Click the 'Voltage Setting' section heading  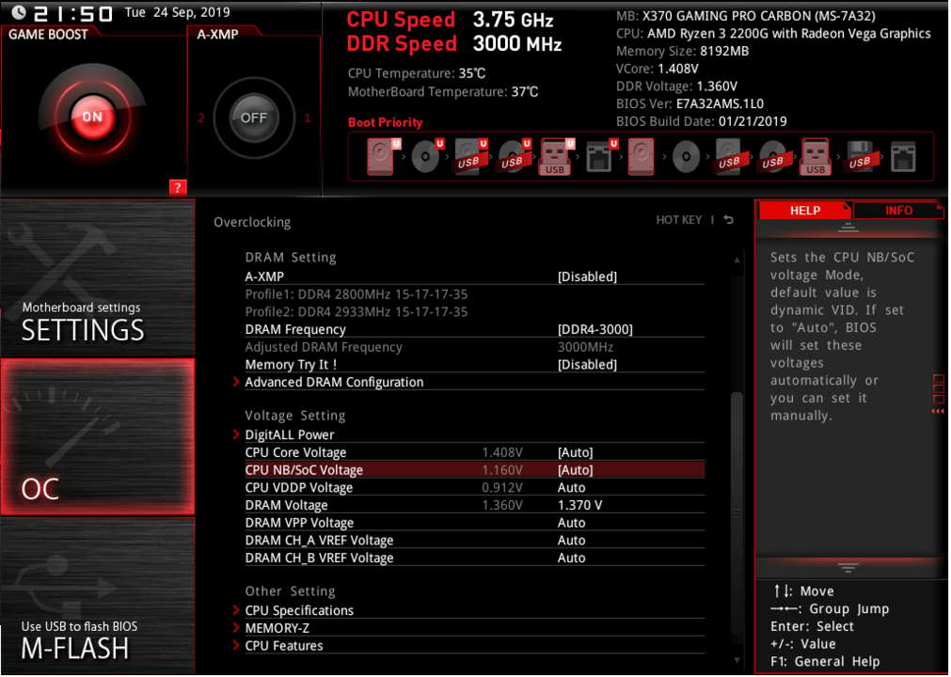point(294,416)
